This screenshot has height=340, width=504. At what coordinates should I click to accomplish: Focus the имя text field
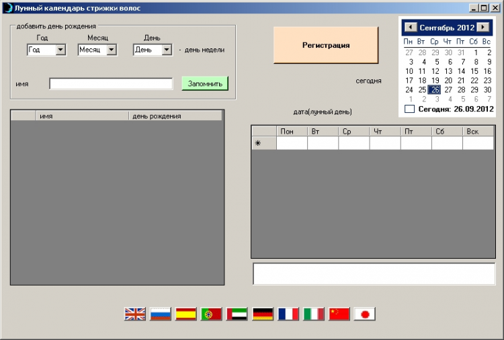[x=111, y=83]
